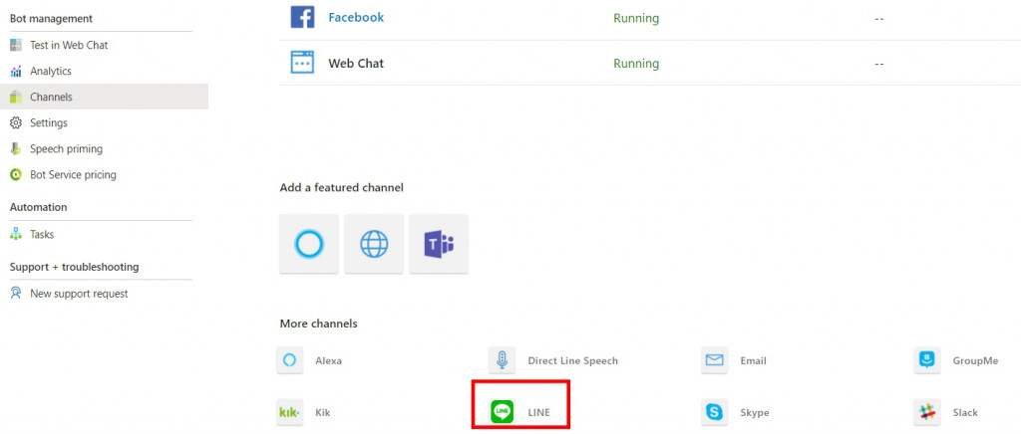Screen dimensions: 1021x434
Task: Click the Bot Service pricing circle icon
Action: click(x=16, y=175)
